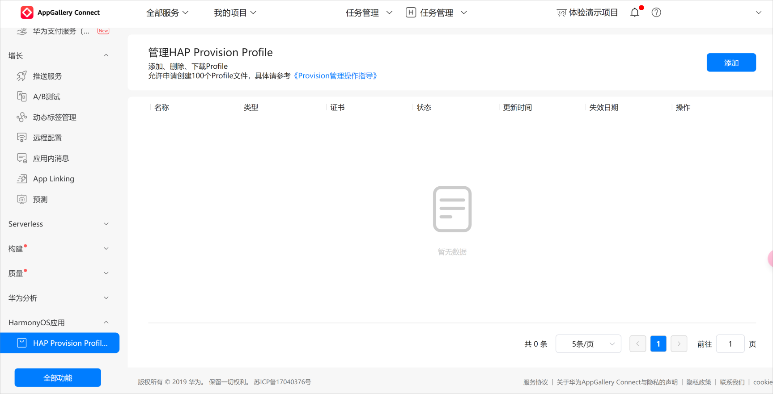Click the 状态 column header

click(x=424, y=107)
